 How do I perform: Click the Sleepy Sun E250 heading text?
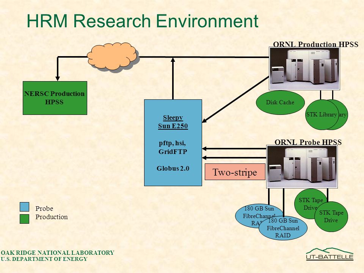click(x=173, y=122)
